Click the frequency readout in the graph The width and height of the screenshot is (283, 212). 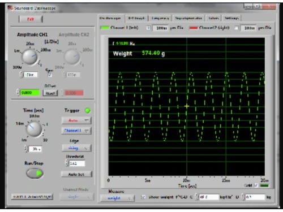[124, 44]
